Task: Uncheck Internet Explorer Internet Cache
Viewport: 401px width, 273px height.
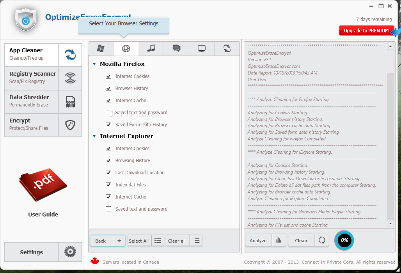Action: [x=108, y=197]
